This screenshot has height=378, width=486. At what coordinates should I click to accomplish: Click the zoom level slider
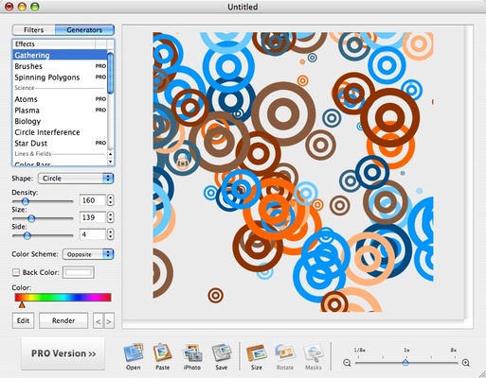point(406,363)
